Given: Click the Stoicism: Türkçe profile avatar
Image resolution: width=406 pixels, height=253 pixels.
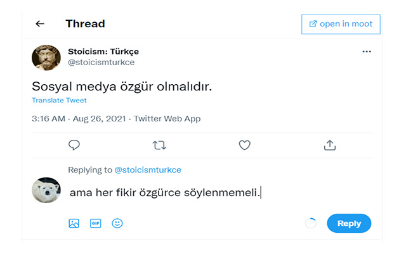Looking at the screenshot, I should (46, 58).
